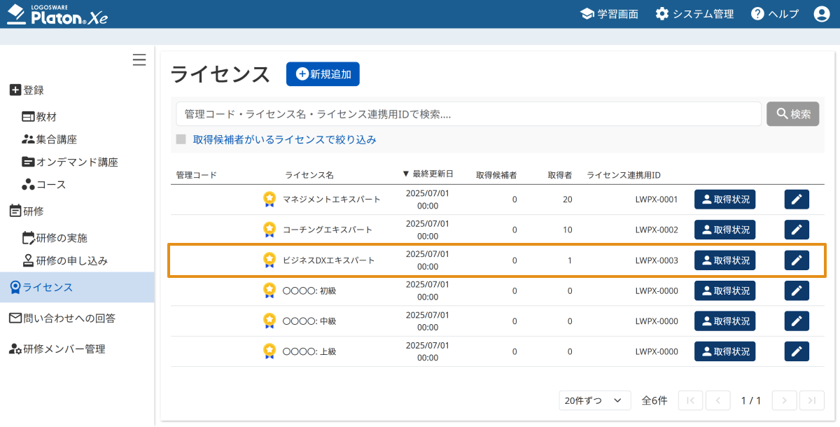Click the 新規追加 button
840x427 pixels.
(323, 73)
